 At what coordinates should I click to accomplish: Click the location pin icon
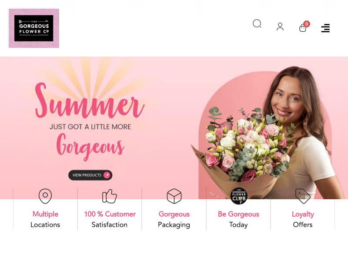tap(45, 196)
